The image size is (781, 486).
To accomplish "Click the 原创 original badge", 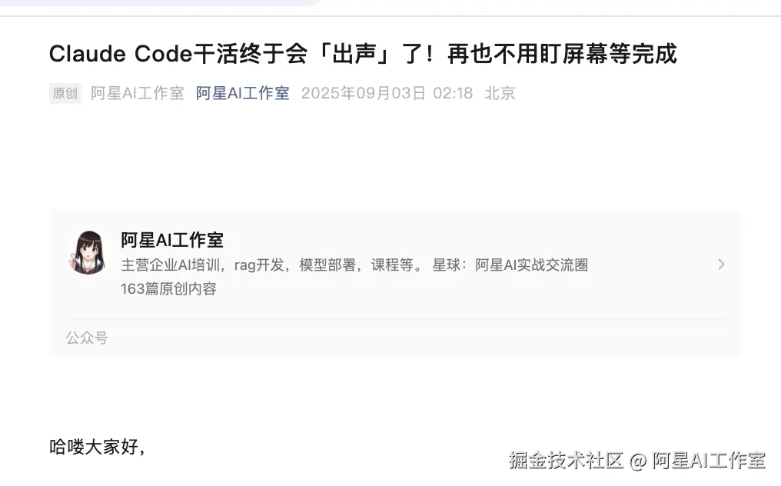I will 65,93.
